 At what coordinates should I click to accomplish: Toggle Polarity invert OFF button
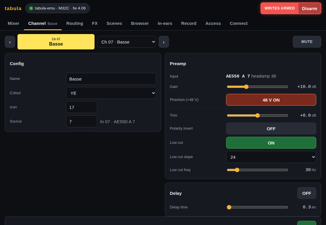(x=271, y=128)
